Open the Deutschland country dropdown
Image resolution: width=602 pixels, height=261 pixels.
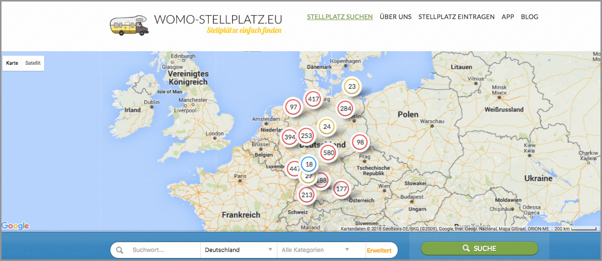coord(239,249)
